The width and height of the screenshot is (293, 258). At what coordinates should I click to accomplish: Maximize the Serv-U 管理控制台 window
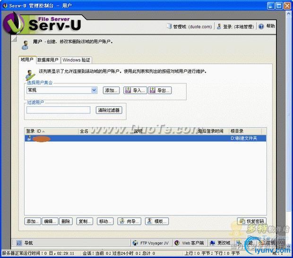(279, 6)
